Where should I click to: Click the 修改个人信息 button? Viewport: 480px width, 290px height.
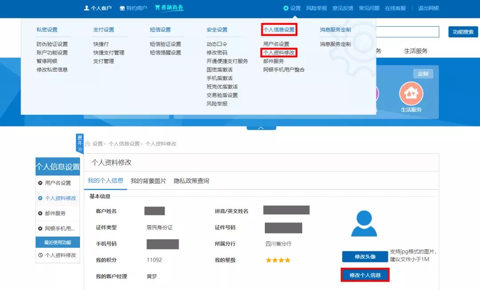365,275
